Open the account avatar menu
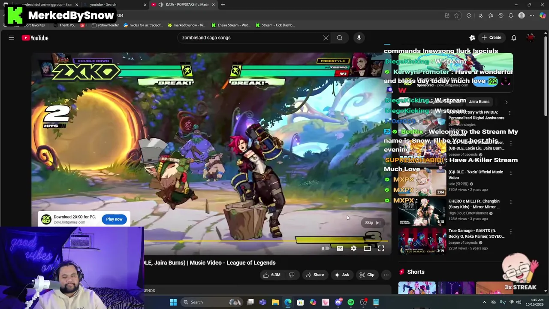The width and height of the screenshot is (549, 309). pos(531,38)
